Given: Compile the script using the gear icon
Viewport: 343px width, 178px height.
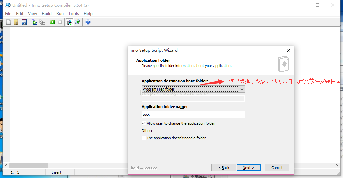Looking at the screenshot, I should [x=34, y=22].
